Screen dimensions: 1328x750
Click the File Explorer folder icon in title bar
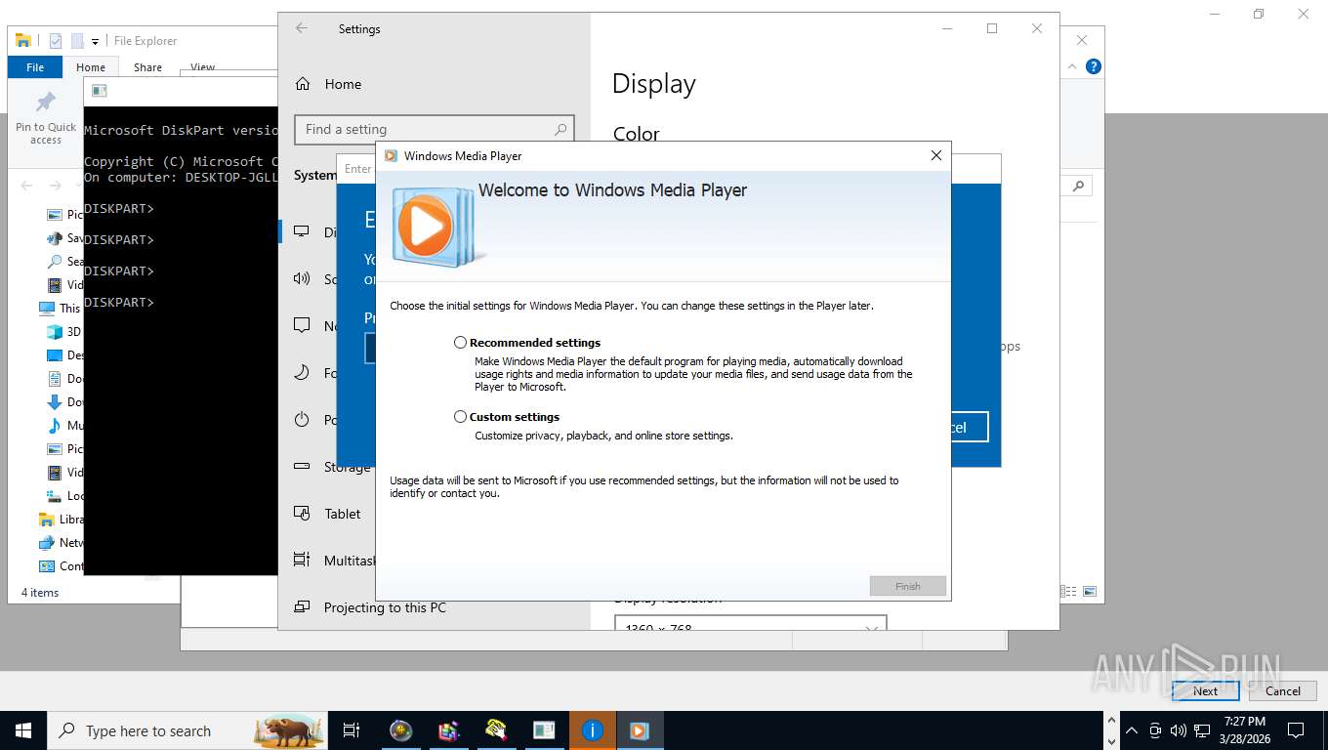click(23, 40)
